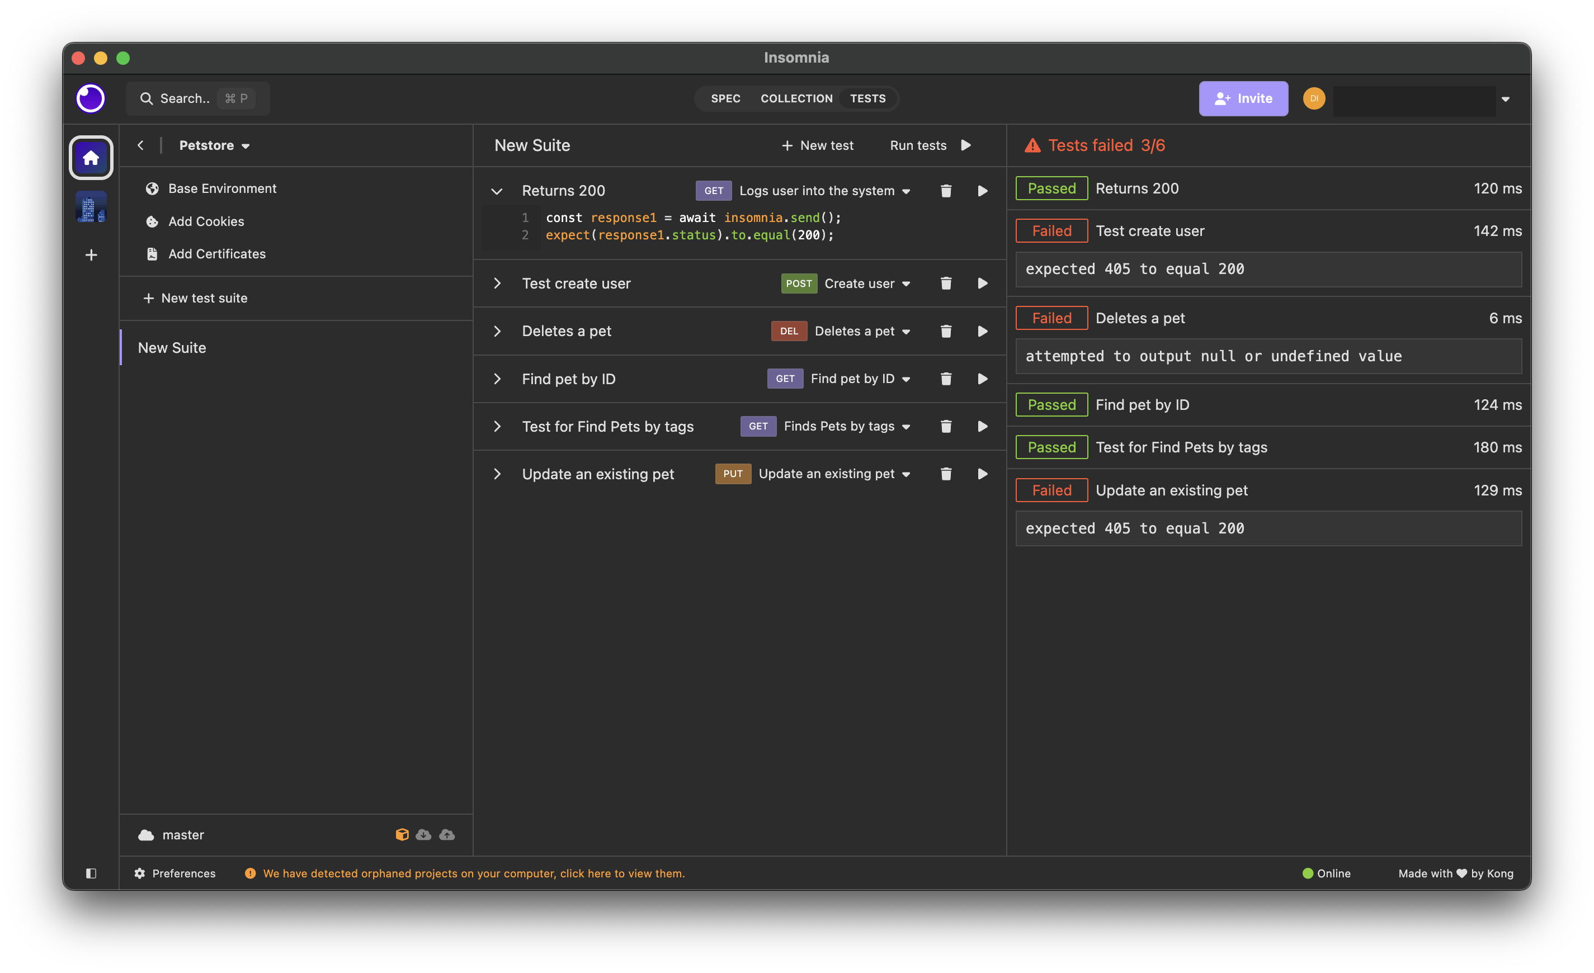This screenshot has height=973, width=1594.
Task: Open Add Certificates
Action: coord(206,254)
